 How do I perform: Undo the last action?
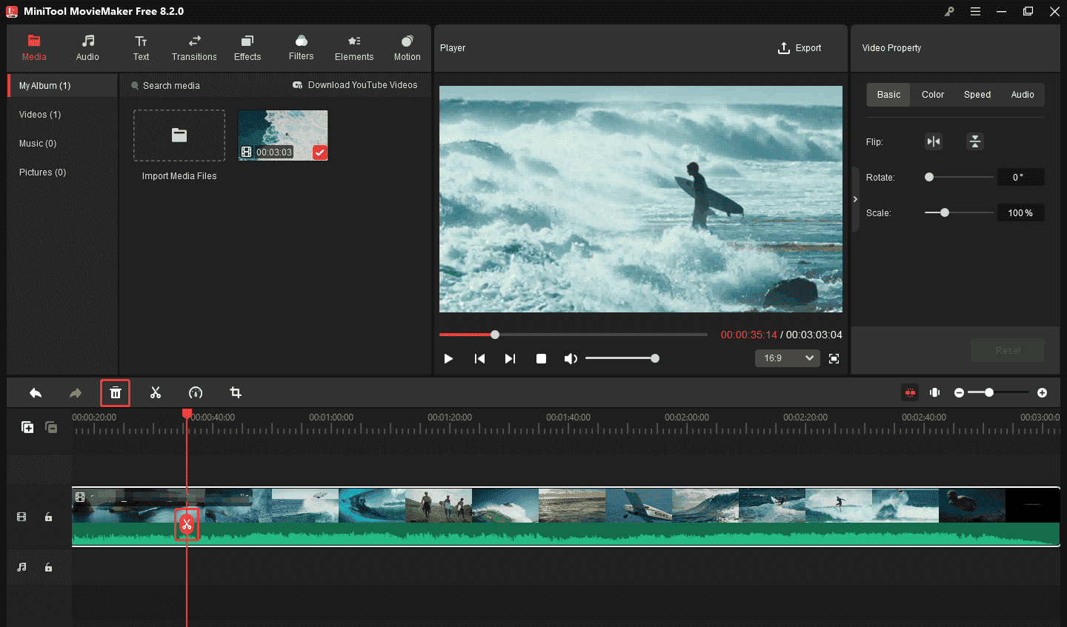click(36, 393)
